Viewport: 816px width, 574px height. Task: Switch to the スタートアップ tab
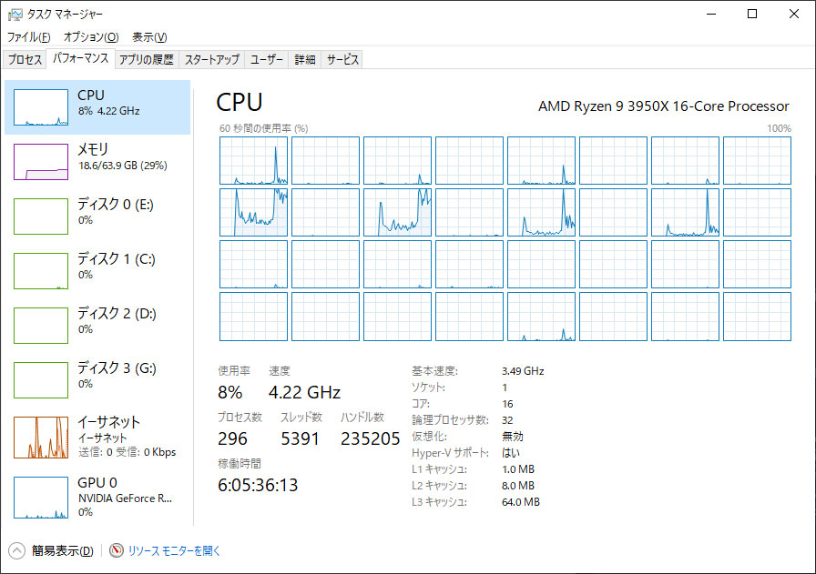tap(212, 59)
